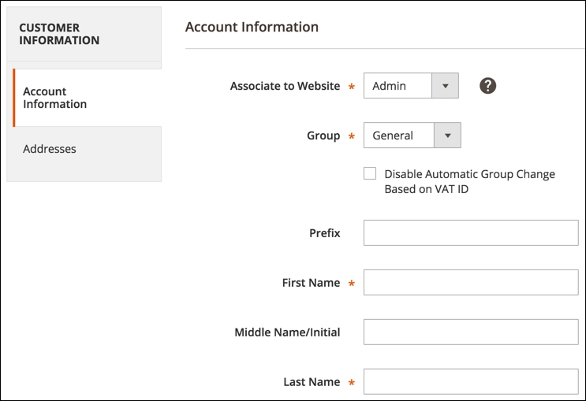The width and height of the screenshot is (586, 401).
Task: Click the Disable Automatic Group Change label
Action: point(470,181)
